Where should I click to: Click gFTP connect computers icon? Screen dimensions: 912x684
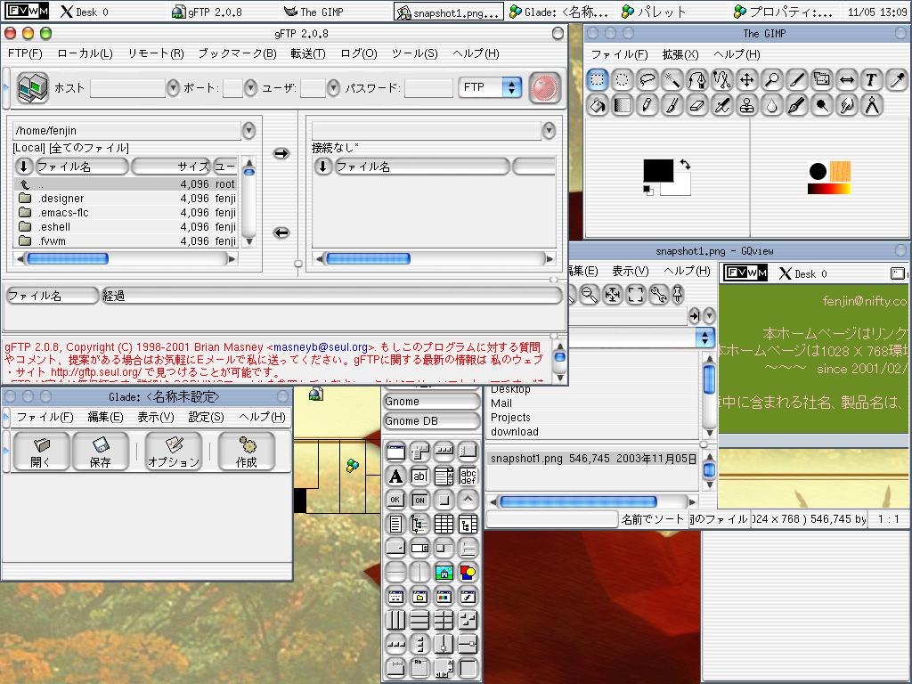[32, 88]
